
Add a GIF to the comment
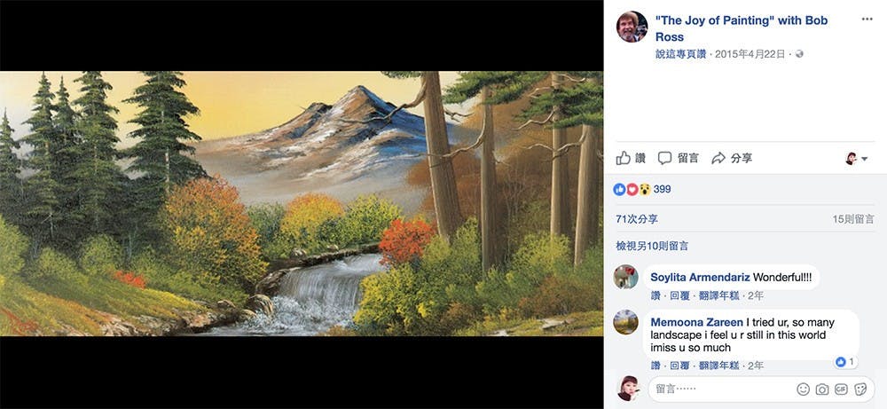pos(841,389)
